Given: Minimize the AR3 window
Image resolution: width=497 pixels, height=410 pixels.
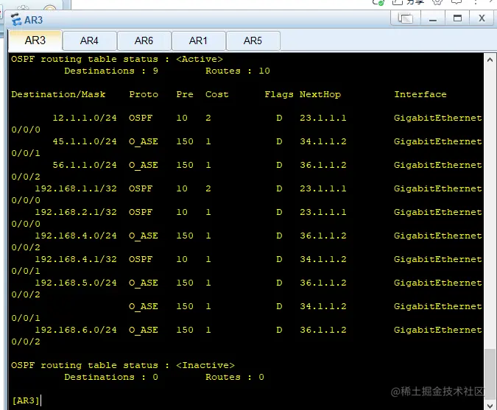Looking at the screenshot, I should point(433,18).
